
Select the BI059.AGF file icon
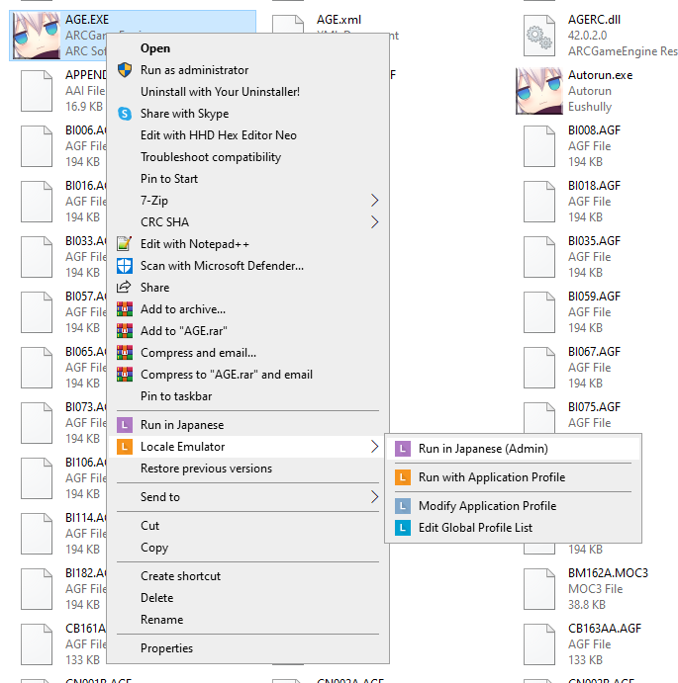[x=539, y=312]
